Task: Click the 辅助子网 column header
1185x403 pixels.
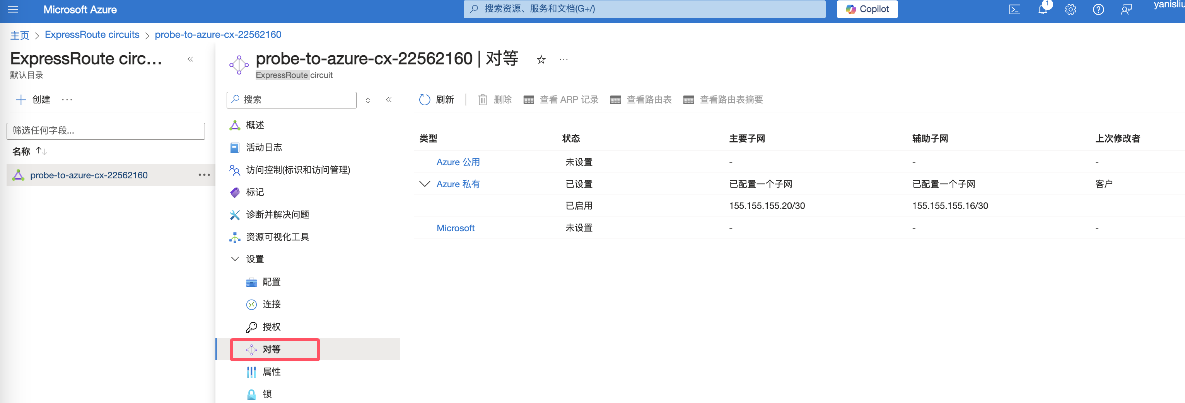Action: (930, 139)
